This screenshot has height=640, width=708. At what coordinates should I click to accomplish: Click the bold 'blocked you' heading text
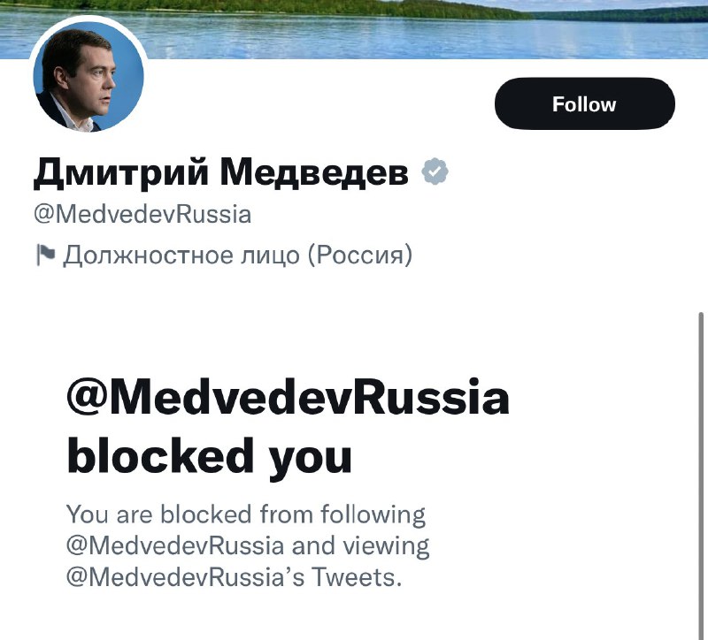point(209,456)
